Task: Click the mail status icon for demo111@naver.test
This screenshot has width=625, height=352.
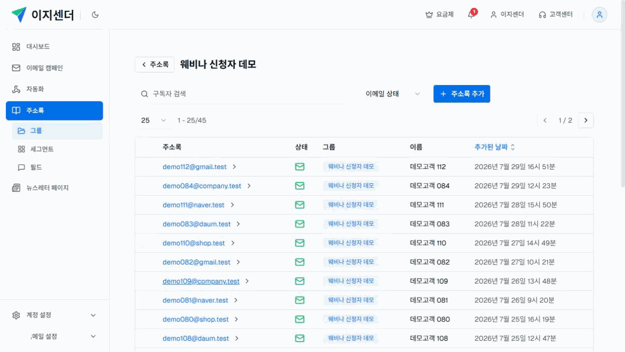Action: click(x=300, y=205)
